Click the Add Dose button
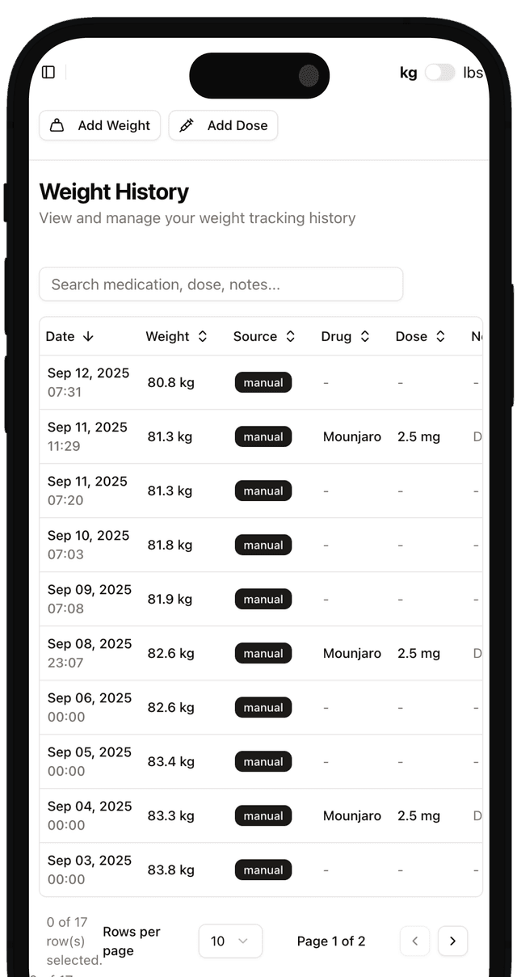 (223, 125)
